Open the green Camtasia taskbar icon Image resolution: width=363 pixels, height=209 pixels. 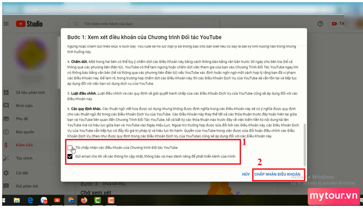click(x=97, y=200)
